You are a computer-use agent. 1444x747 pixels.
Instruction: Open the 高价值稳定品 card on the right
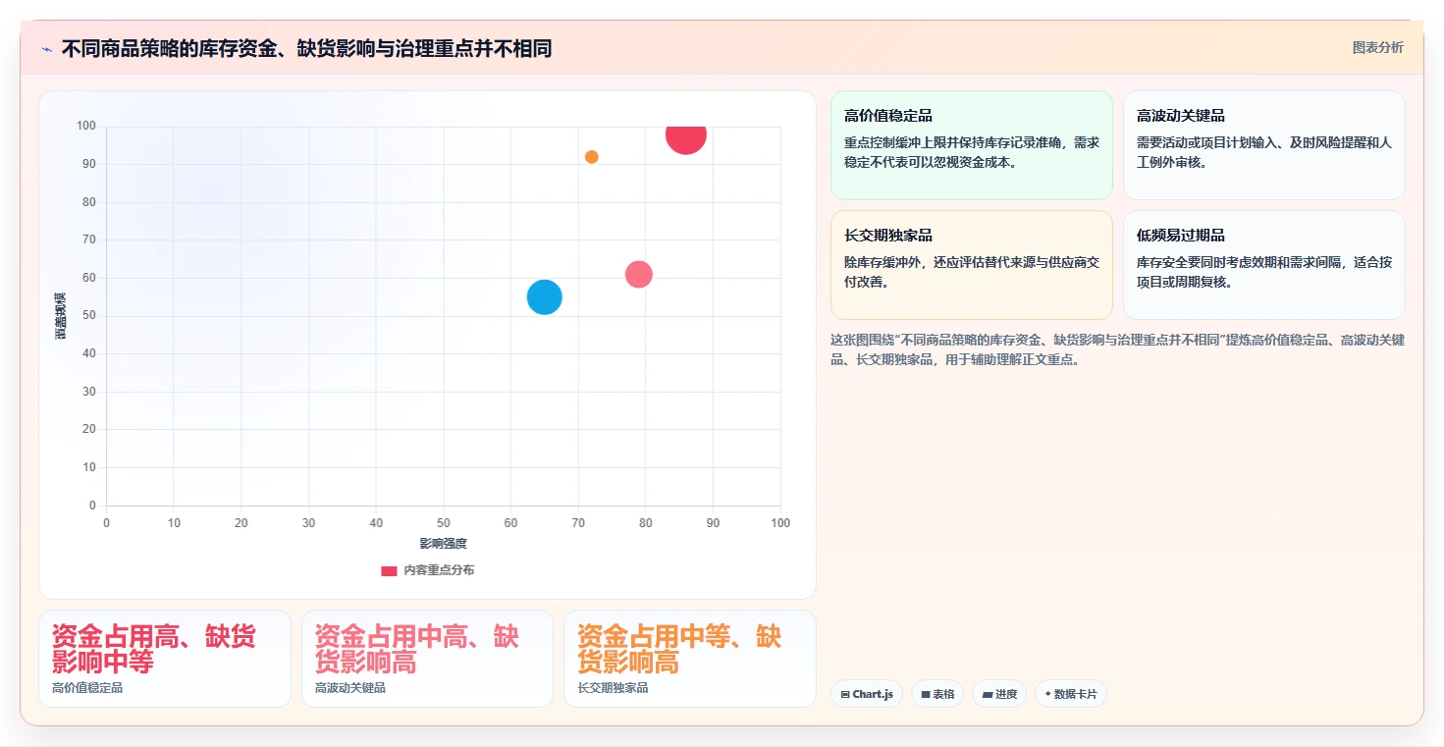971,145
